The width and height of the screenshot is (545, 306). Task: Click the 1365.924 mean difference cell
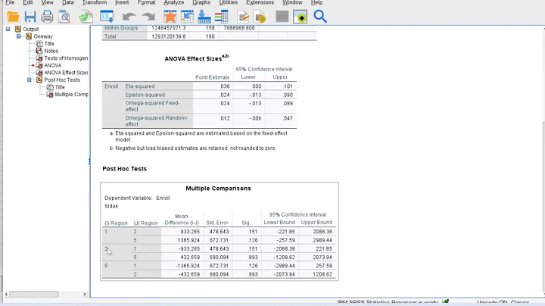click(x=188, y=240)
